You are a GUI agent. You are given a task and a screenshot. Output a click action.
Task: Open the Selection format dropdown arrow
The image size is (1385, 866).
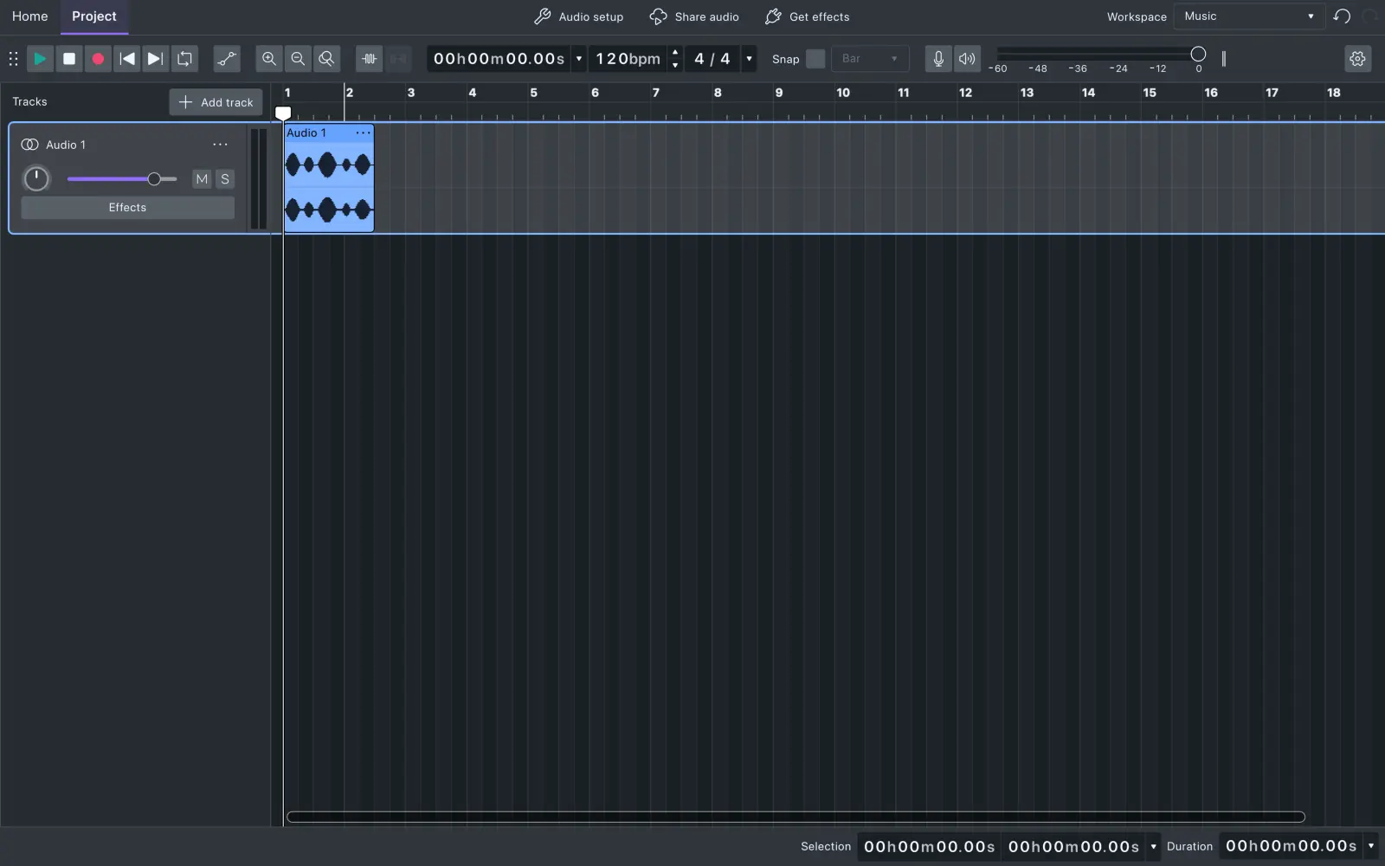(x=1153, y=847)
